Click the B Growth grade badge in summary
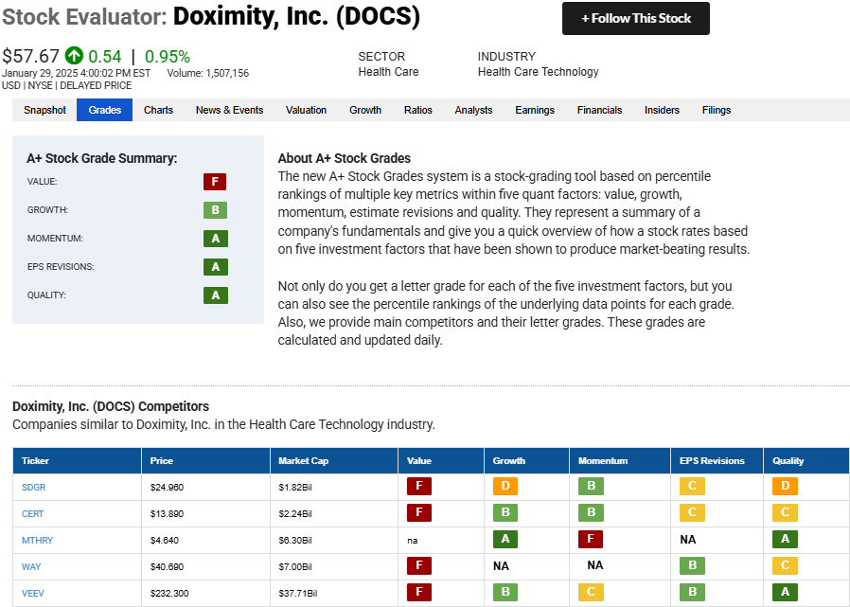 coord(215,210)
